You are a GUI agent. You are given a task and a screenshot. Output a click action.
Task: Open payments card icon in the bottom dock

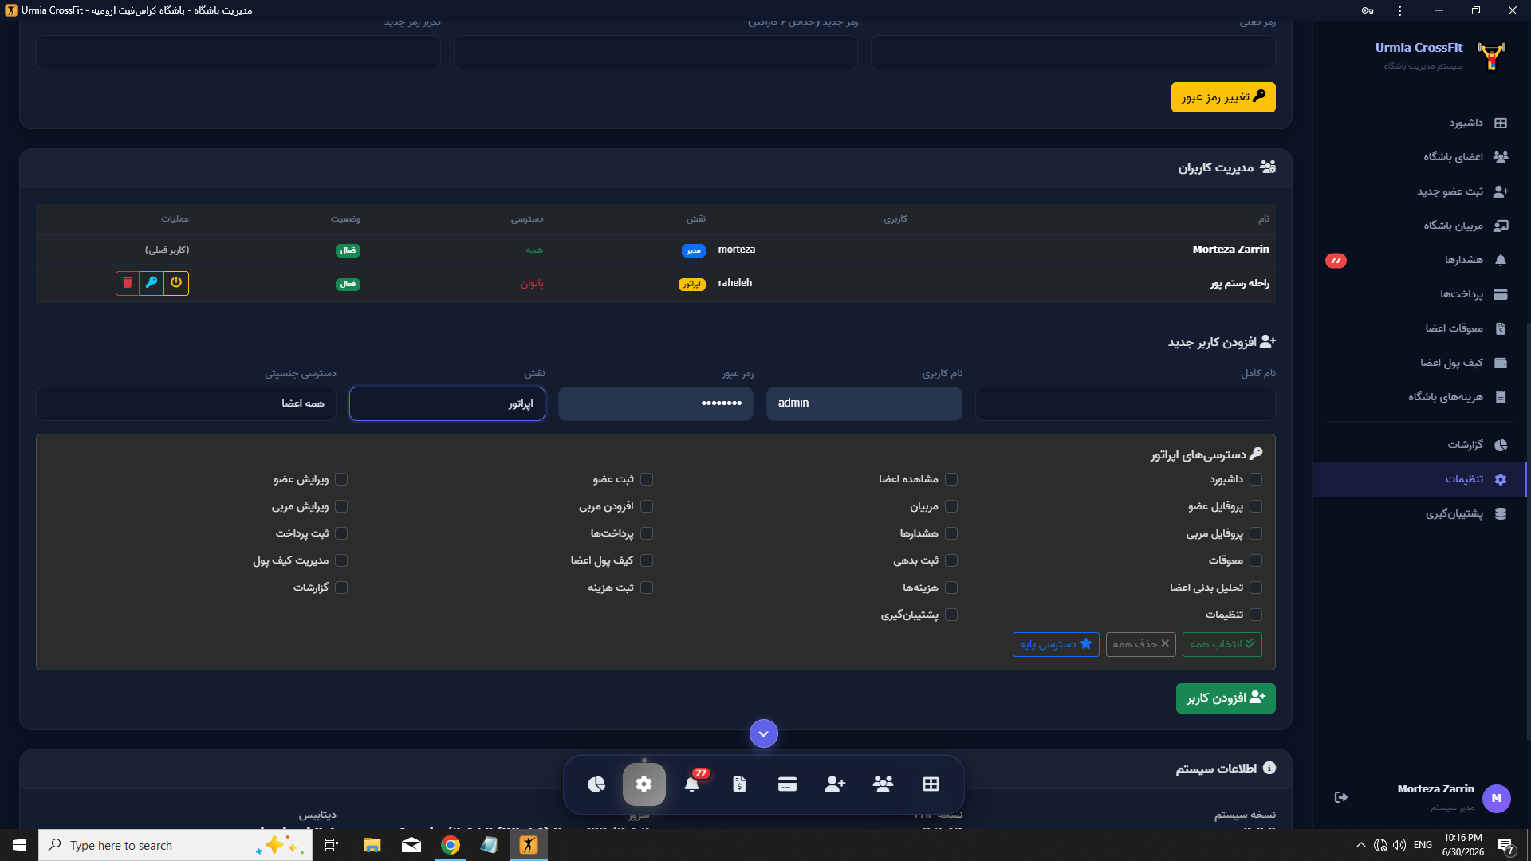(788, 784)
